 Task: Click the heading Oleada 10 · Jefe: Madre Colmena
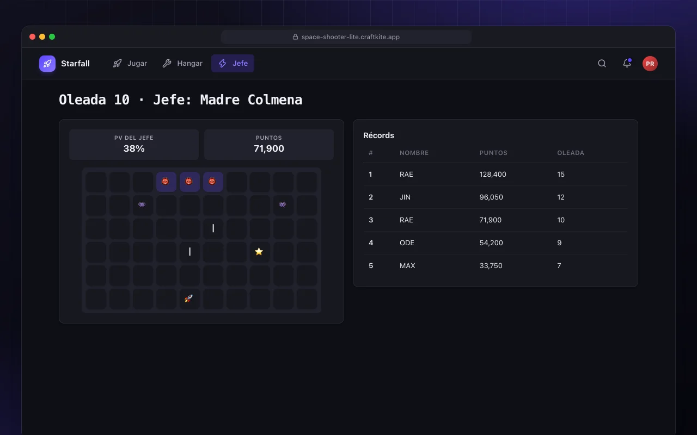click(x=180, y=100)
